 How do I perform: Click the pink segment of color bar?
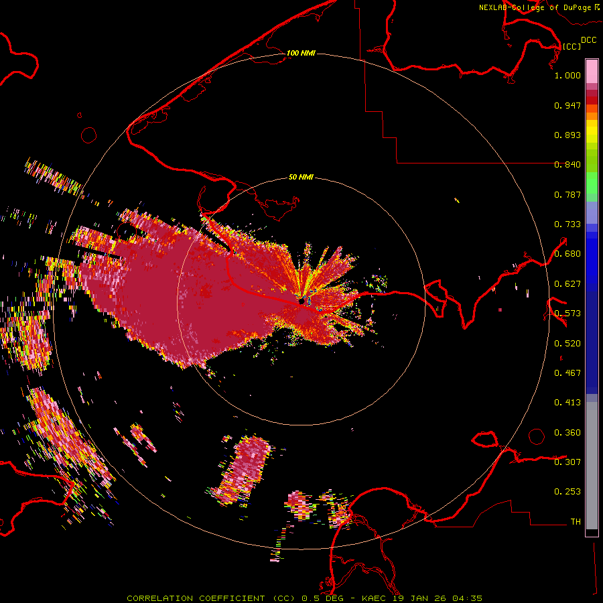(x=592, y=71)
